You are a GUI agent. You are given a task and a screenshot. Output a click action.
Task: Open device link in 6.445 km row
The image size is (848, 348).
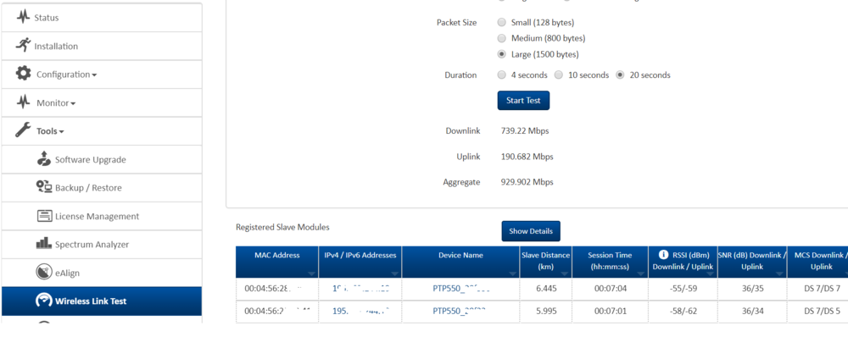point(460,288)
